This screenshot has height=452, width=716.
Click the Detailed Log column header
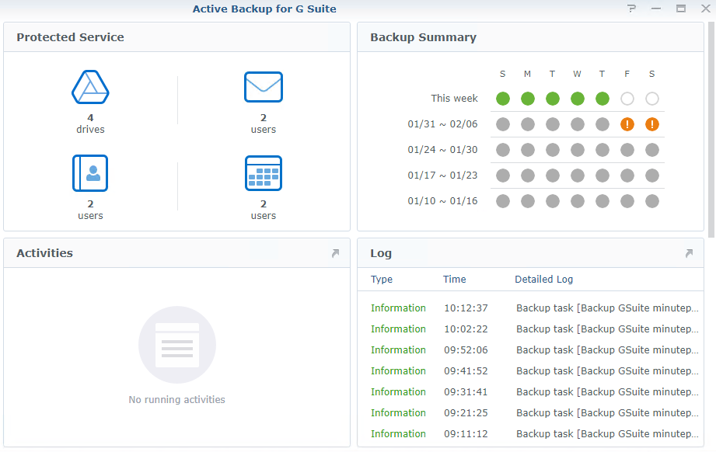[x=544, y=279]
